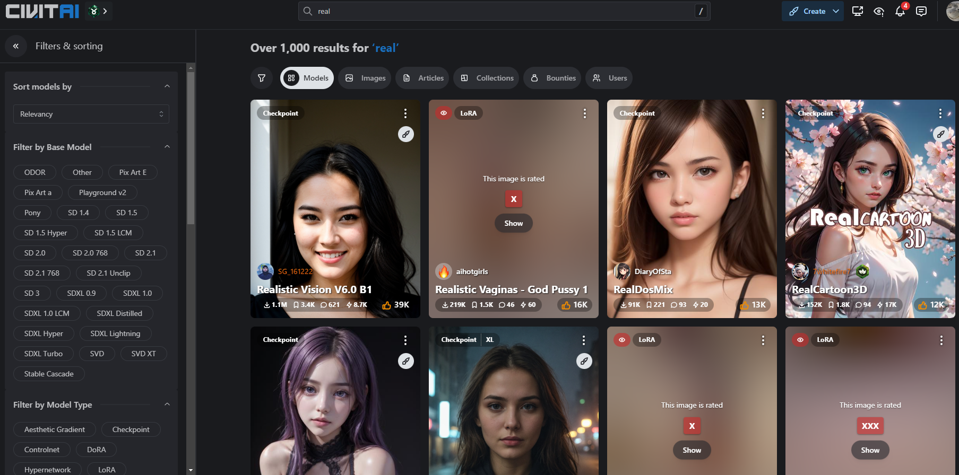
Task: Open the monitor icon in the header
Action: pos(858,11)
